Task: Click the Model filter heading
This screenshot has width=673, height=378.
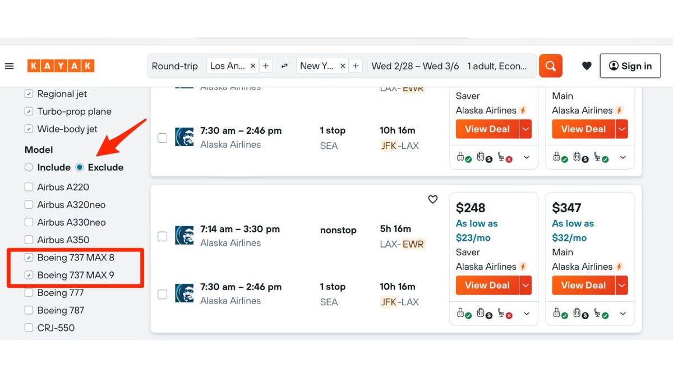Action: [39, 150]
